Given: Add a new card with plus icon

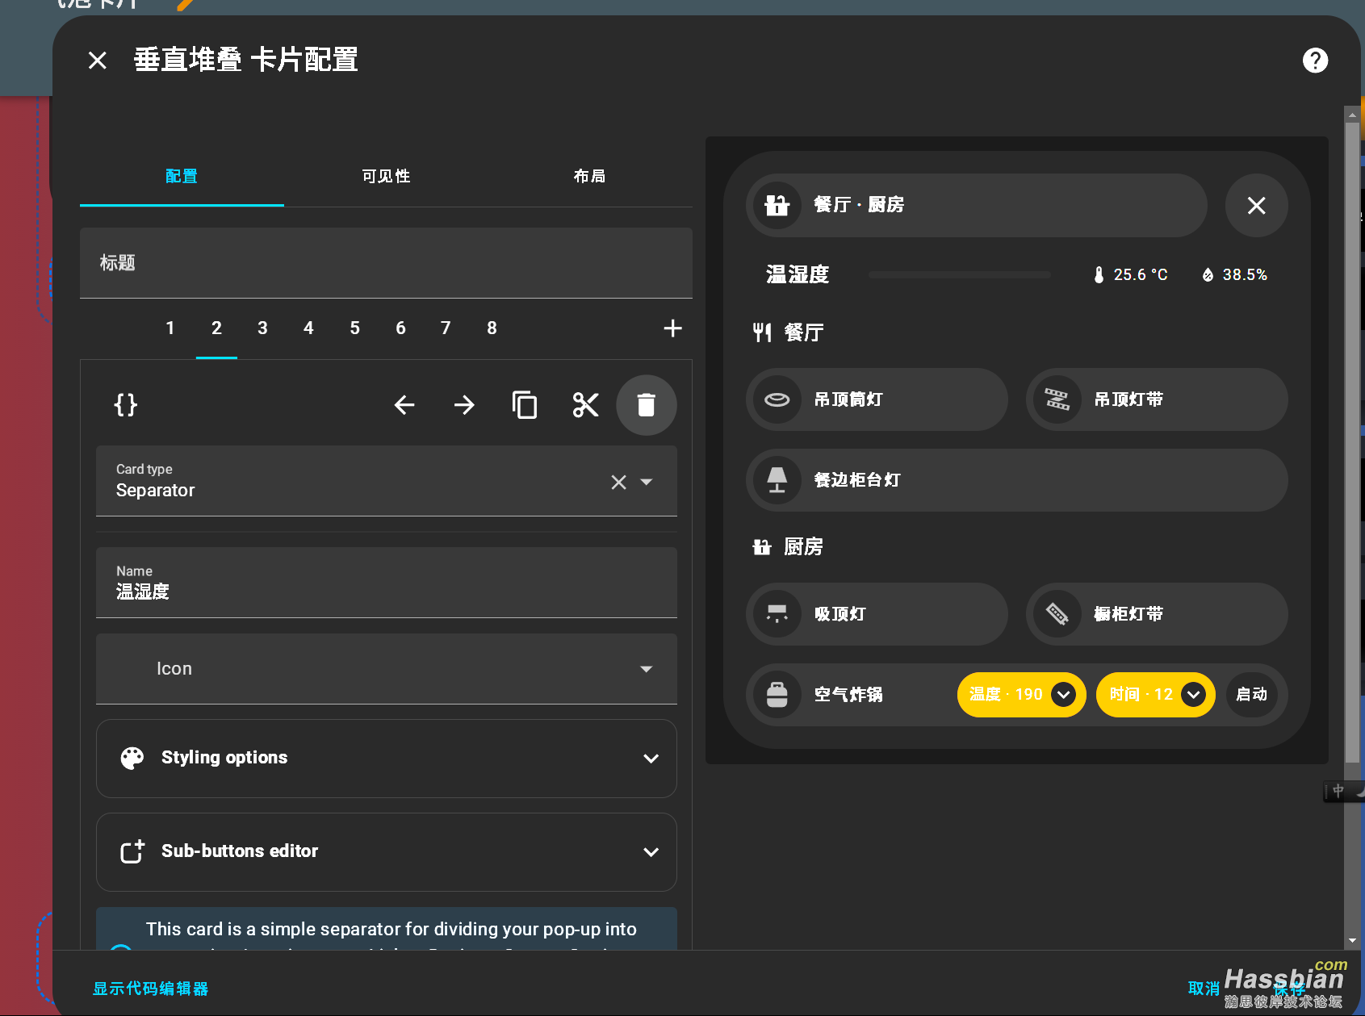Looking at the screenshot, I should [672, 328].
